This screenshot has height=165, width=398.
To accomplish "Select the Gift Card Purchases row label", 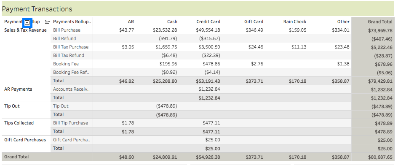I will pos(25,140).
